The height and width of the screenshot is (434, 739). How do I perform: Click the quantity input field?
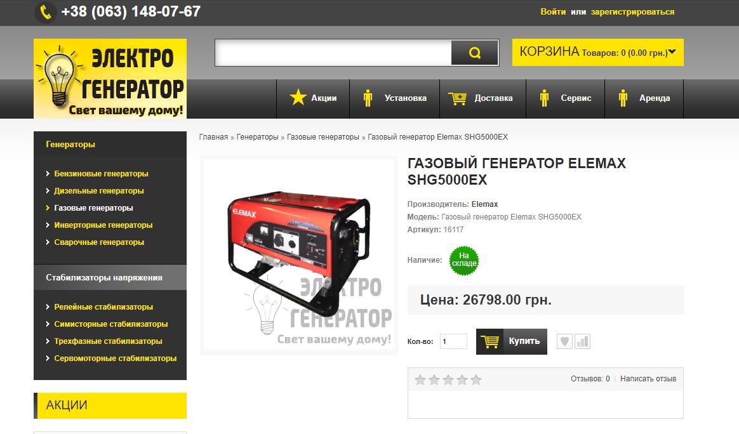coord(453,341)
